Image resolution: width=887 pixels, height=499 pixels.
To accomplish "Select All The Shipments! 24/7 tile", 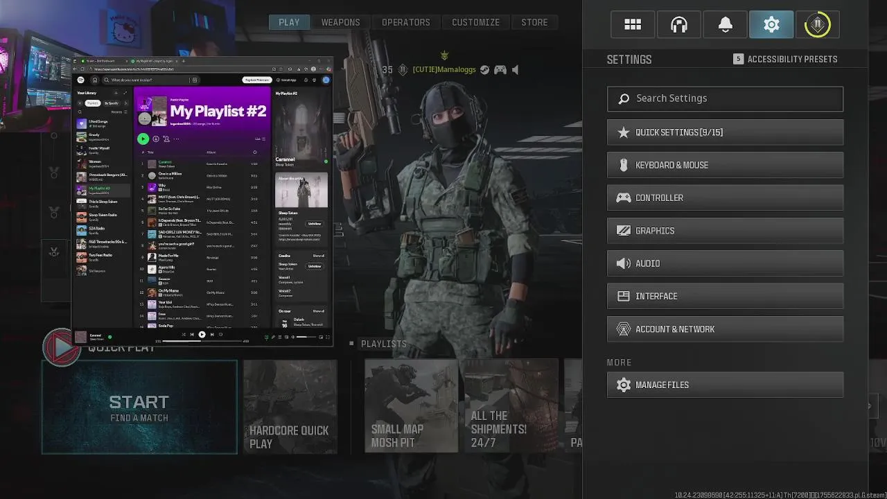I will pyautogui.click(x=511, y=406).
